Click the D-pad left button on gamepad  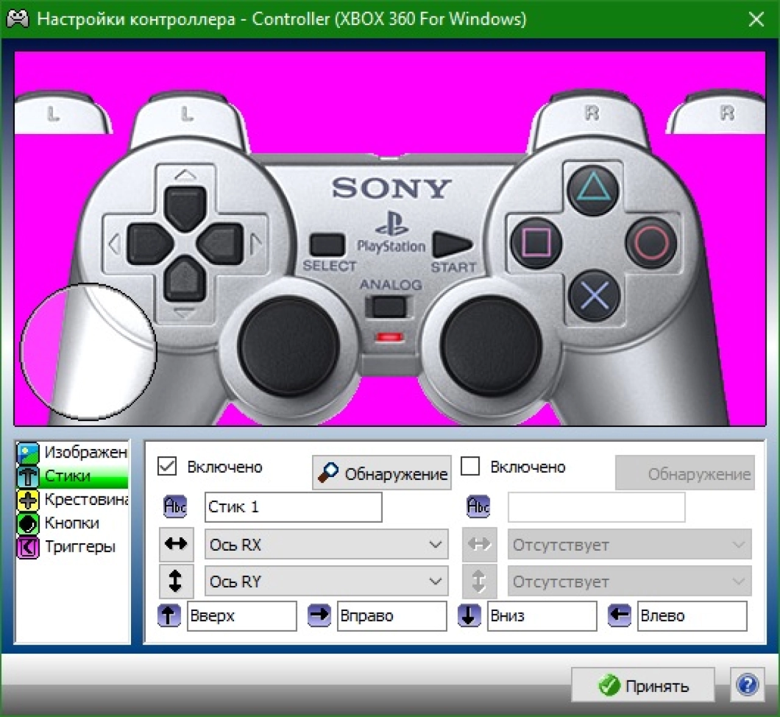click(x=151, y=244)
